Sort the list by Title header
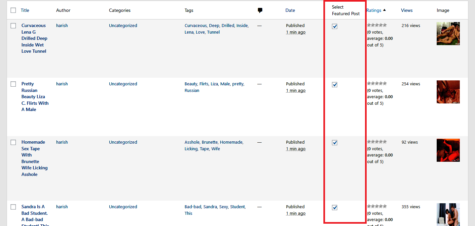This screenshot has height=226, width=475. (x=25, y=10)
